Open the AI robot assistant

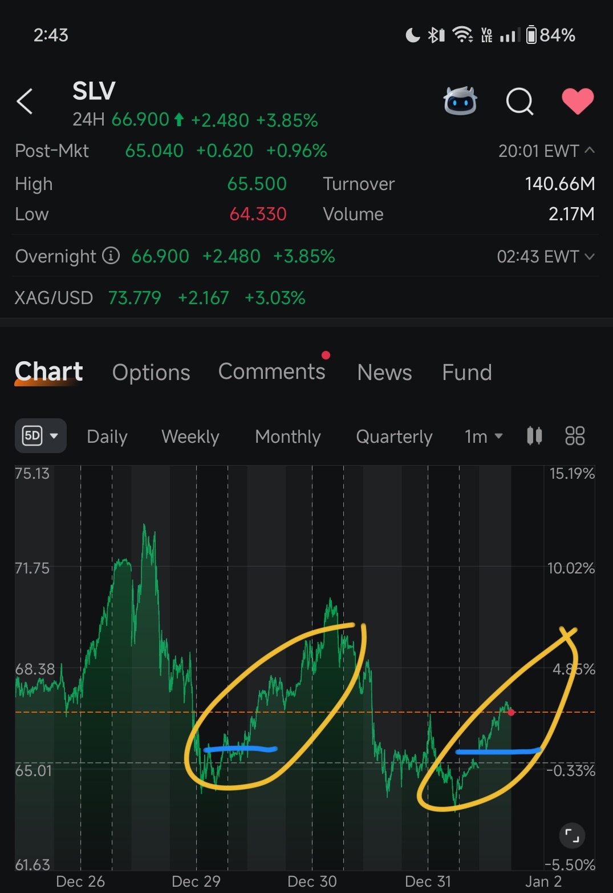(x=460, y=102)
